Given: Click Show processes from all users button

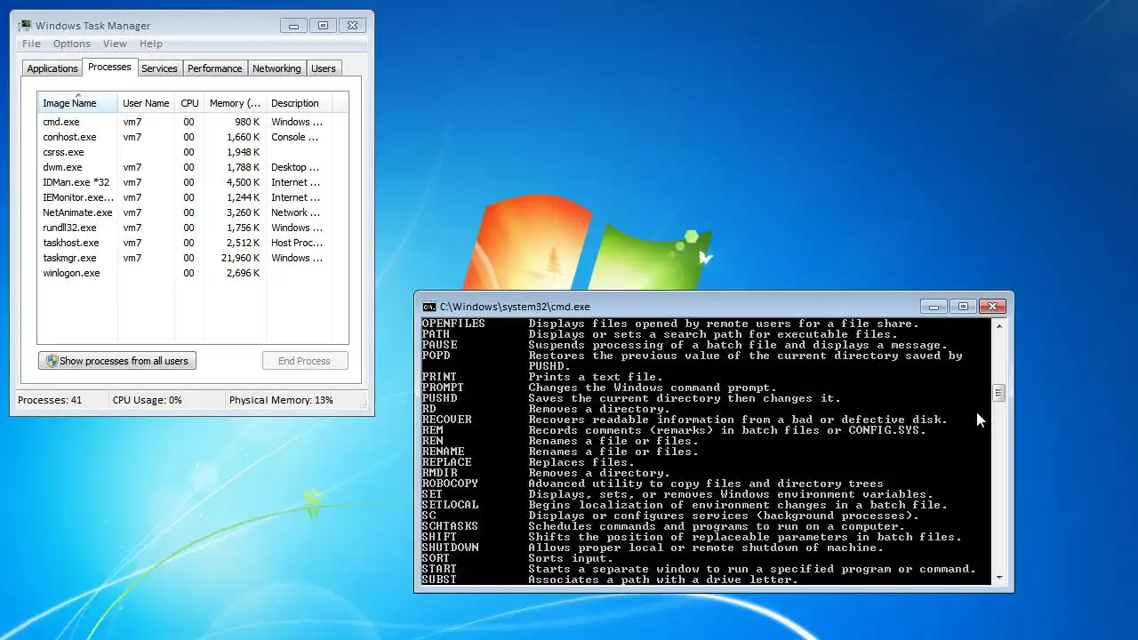Looking at the screenshot, I should click(116, 361).
